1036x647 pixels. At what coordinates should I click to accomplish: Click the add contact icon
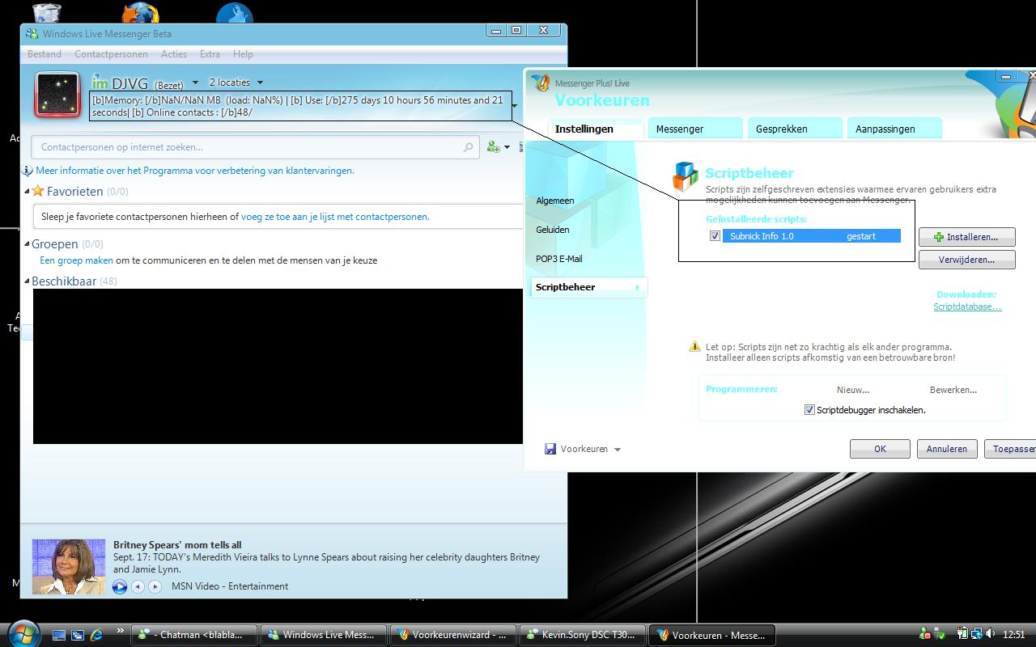click(x=493, y=146)
